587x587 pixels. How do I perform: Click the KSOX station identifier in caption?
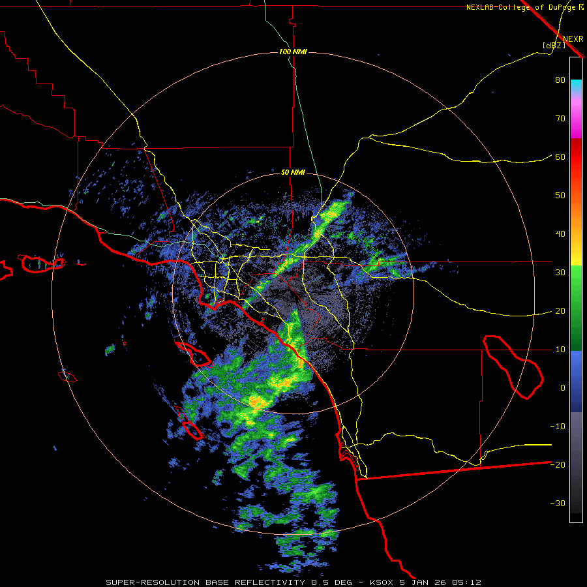pos(382,582)
